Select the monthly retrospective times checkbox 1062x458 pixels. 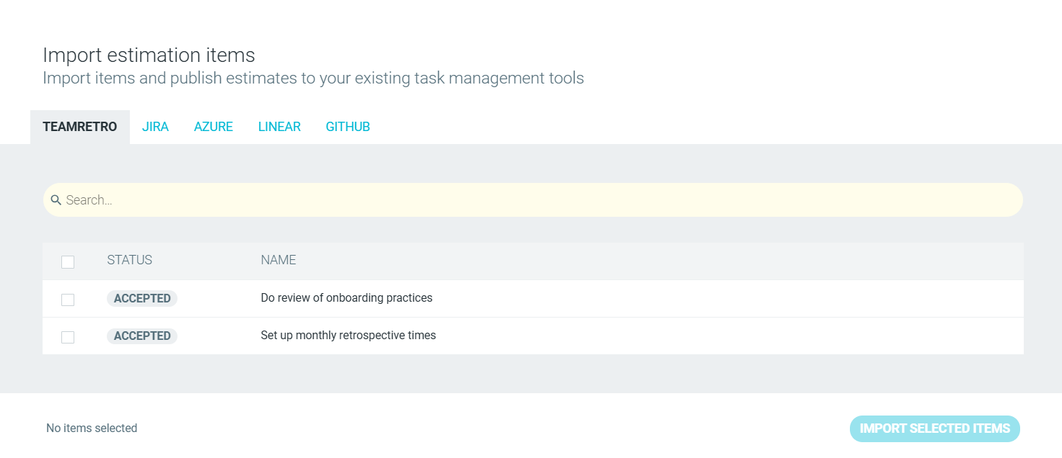pos(68,337)
